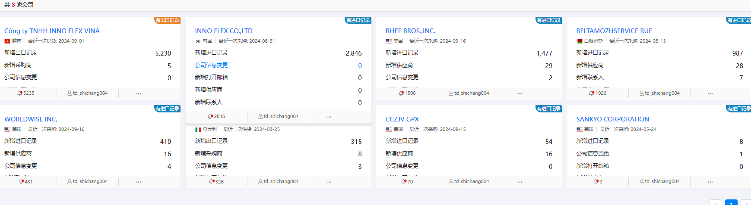Click the 公司信息变更 link in INNO FLEX card
This screenshot has width=751, height=205.
click(211, 65)
